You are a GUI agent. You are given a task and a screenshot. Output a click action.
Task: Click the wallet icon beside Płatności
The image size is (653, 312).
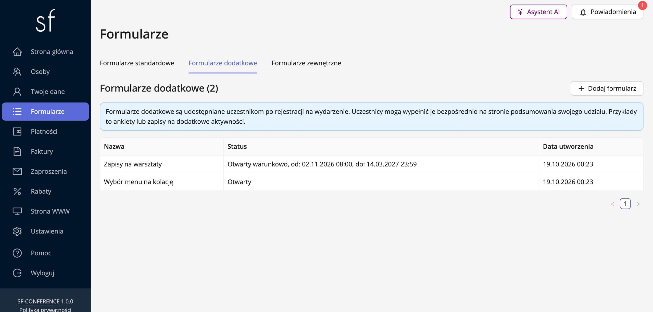click(17, 132)
